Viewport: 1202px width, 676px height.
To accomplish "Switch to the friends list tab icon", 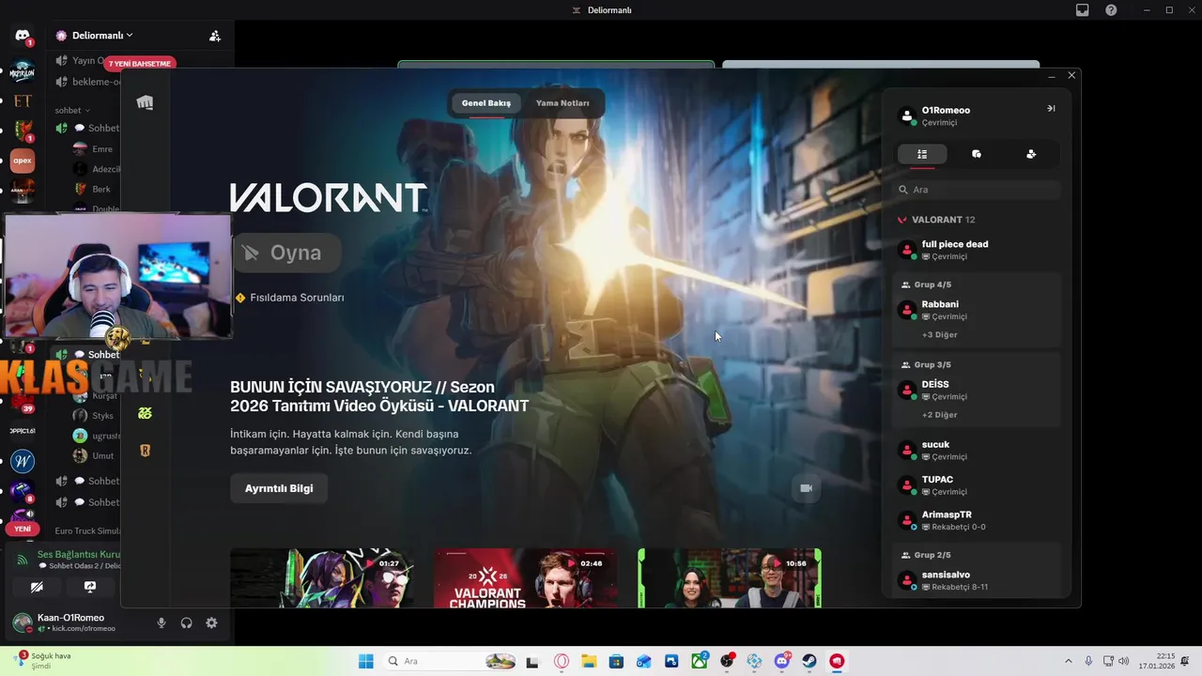I will pyautogui.click(x=922, y=154).
